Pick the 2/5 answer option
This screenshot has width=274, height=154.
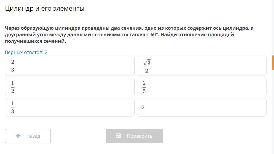pos(201,87)
